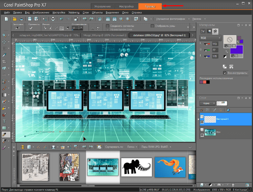Select the Move tool
Viewport: 253px width, 192px height.
[x=4, y=42]
